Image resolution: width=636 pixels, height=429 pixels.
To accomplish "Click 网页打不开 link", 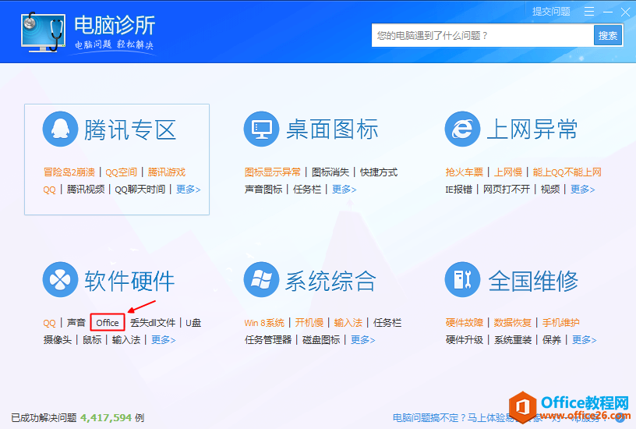I will pyautogui.click(x=507, y=189).
